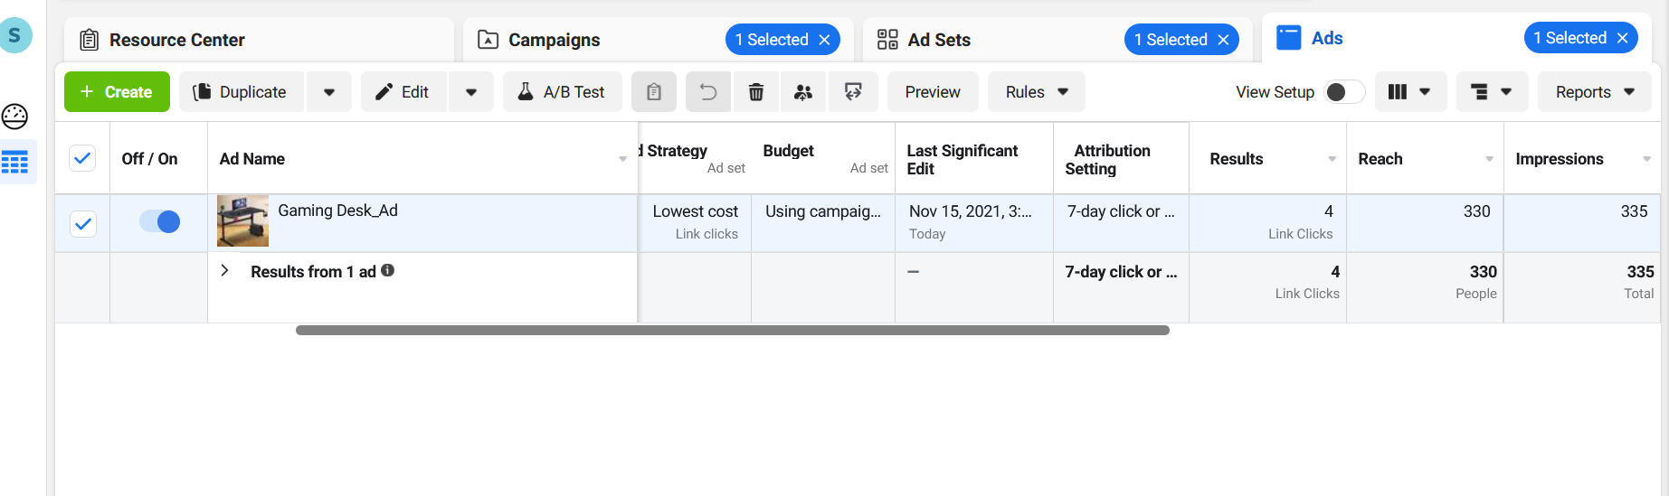This screenshot has height=496, width=1669.
Task: Expand the Results from 1 ad row
Action: [225, 270]
